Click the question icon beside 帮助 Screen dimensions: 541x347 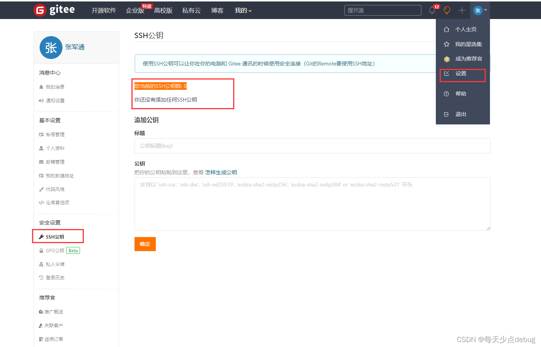coord(446,94)
